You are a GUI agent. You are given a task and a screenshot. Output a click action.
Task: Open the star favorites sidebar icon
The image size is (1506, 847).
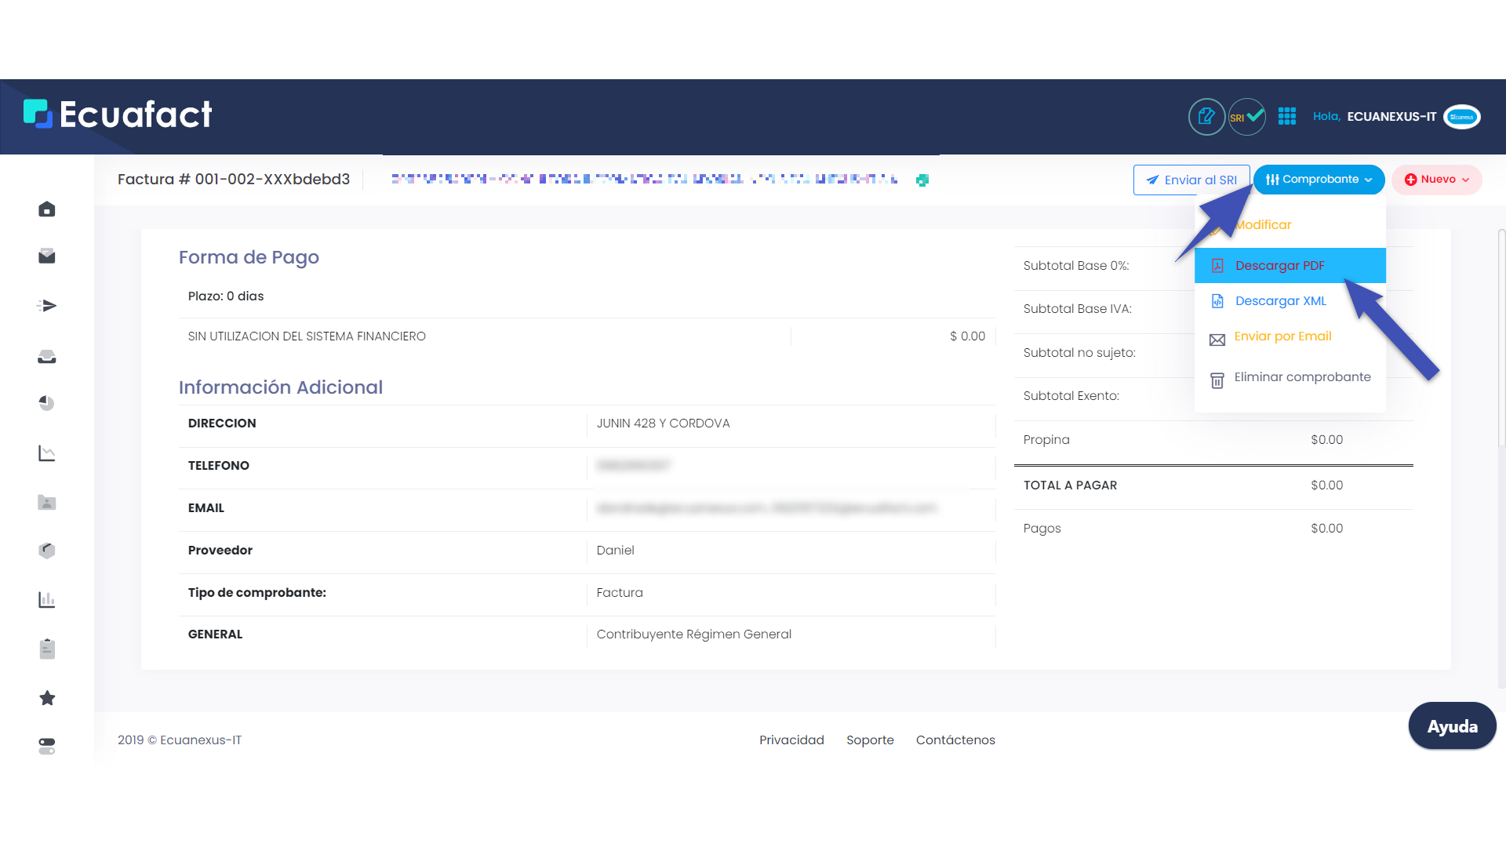(47, 698)
